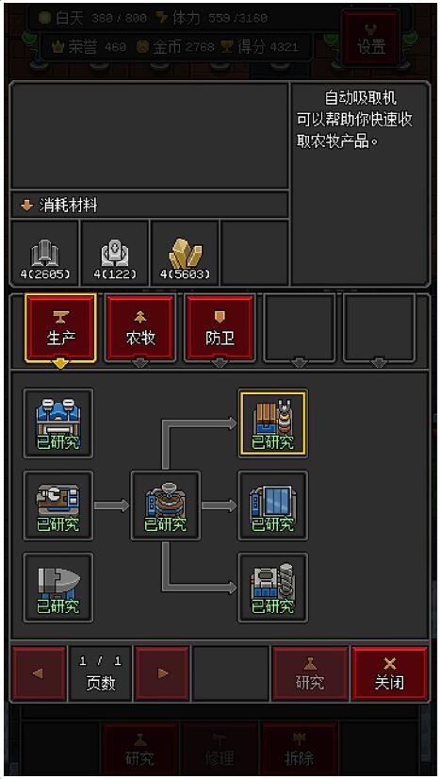
Task: Switch to the 生产 tab
Action: click(x=60, y=328)
